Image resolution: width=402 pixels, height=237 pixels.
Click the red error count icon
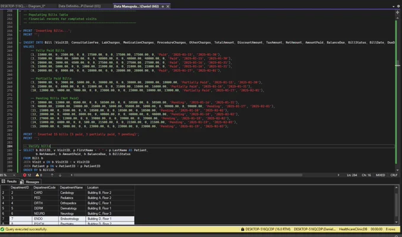pos(25,176)
